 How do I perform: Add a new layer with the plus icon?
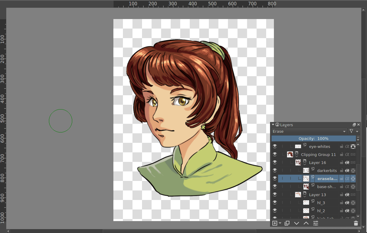pyautogui.click(x=275, y=223)
